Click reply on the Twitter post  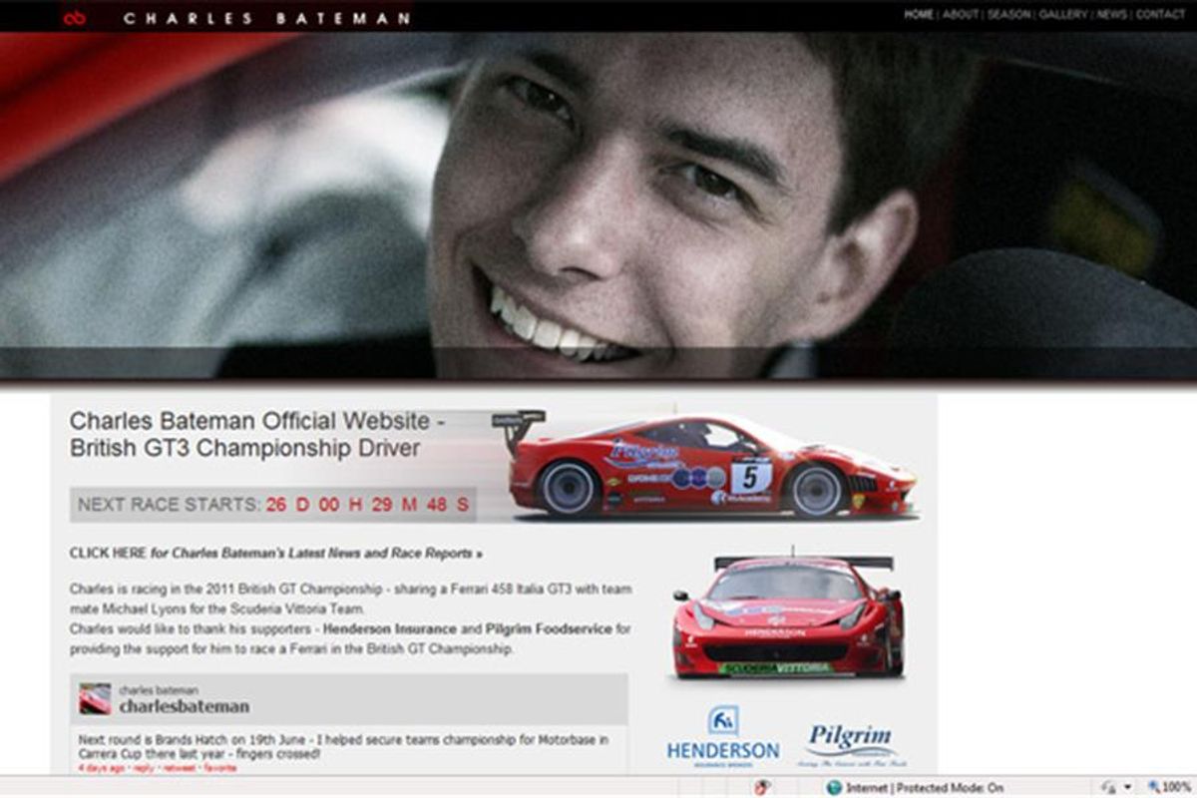[x=145, y=768]
